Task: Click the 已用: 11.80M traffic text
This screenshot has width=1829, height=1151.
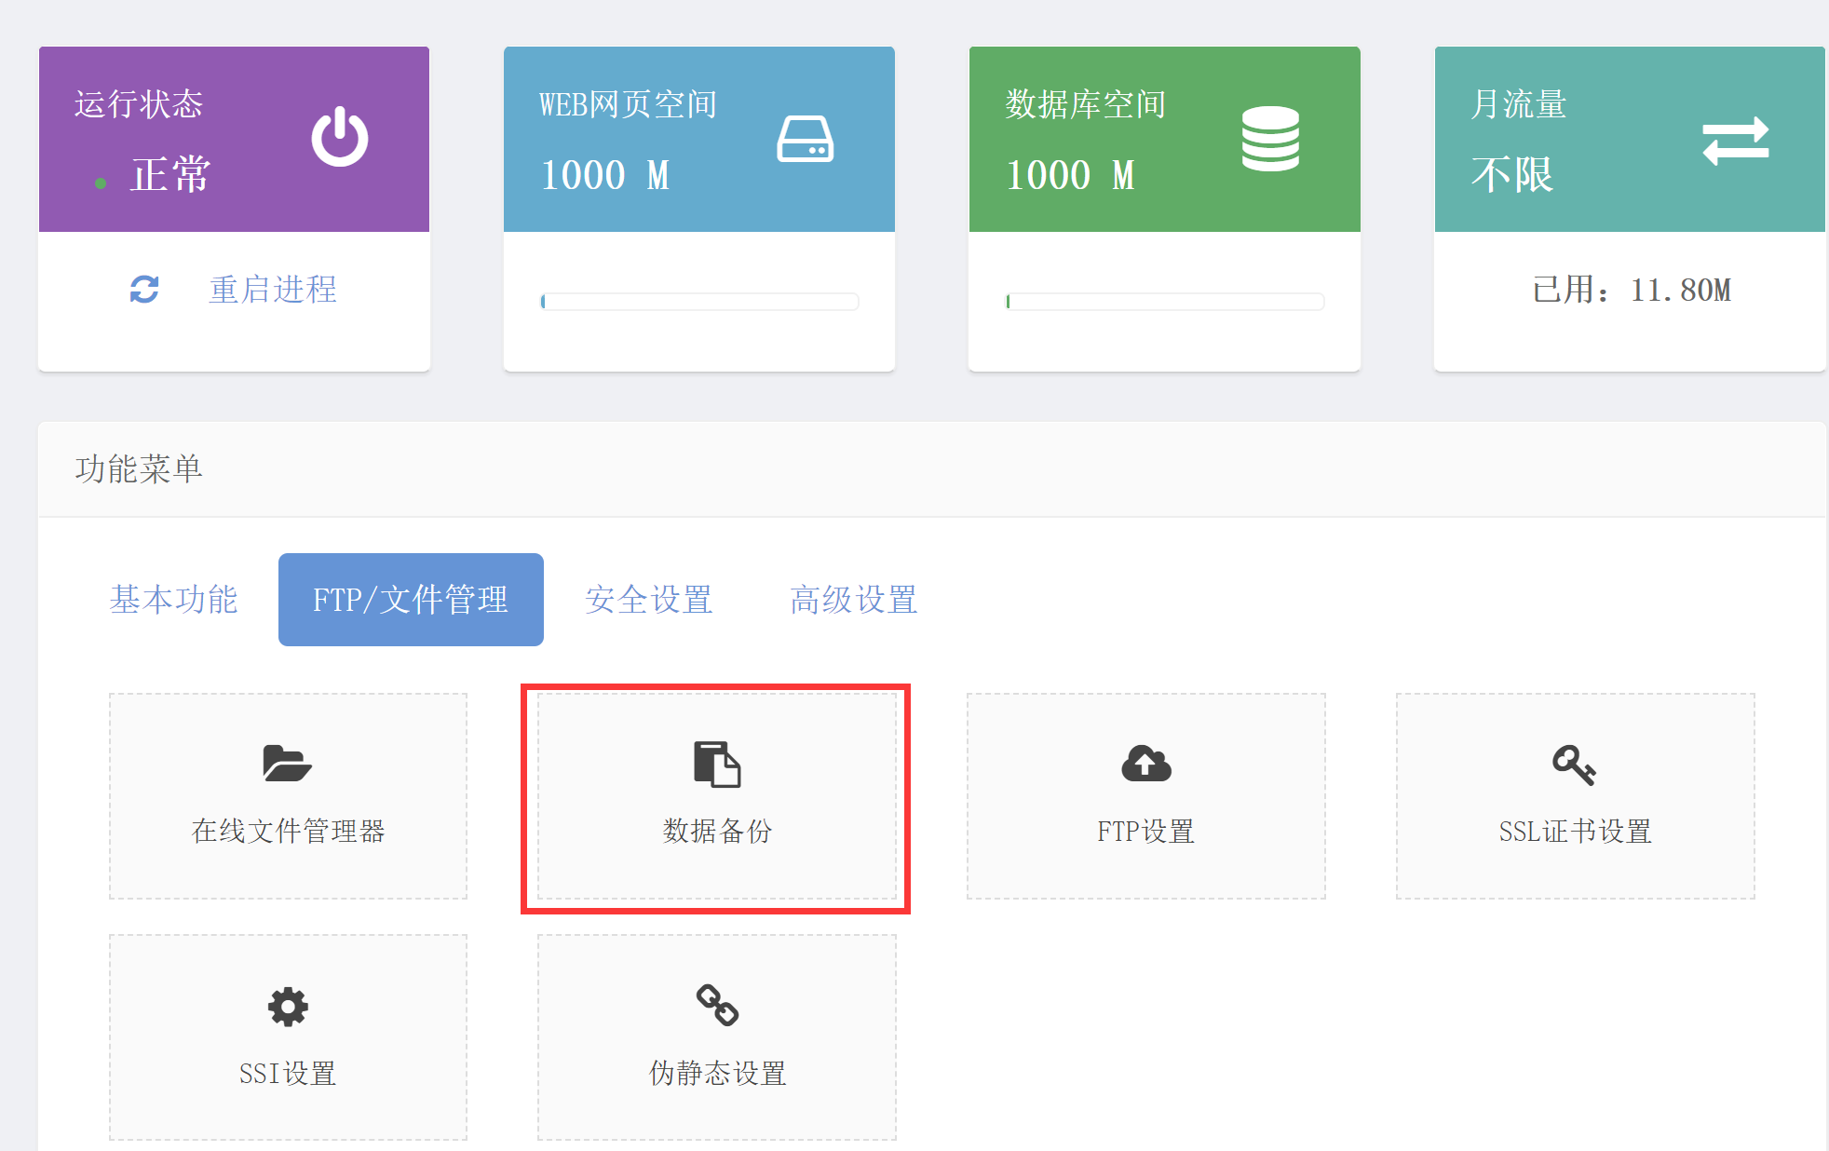Action: (x=1632, y=290)
